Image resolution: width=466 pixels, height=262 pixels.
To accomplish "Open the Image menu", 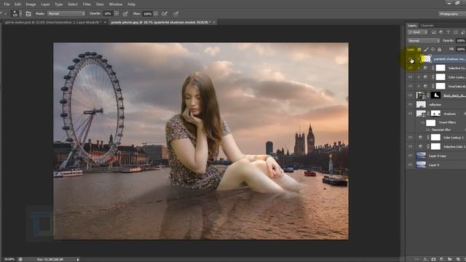I will pos(31,4).
